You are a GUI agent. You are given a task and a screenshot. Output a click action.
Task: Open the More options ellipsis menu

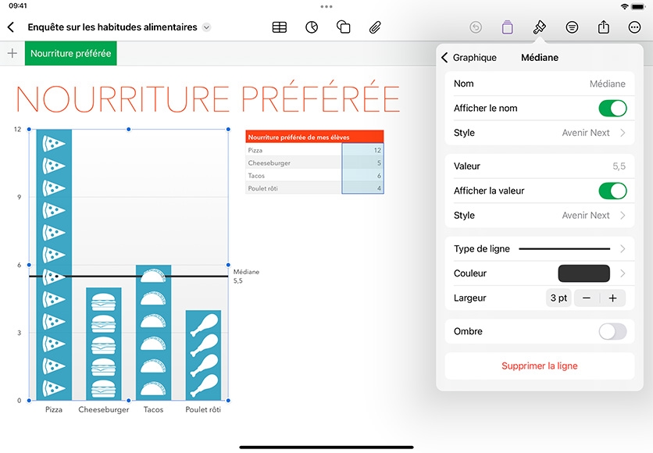pos(634,27)
